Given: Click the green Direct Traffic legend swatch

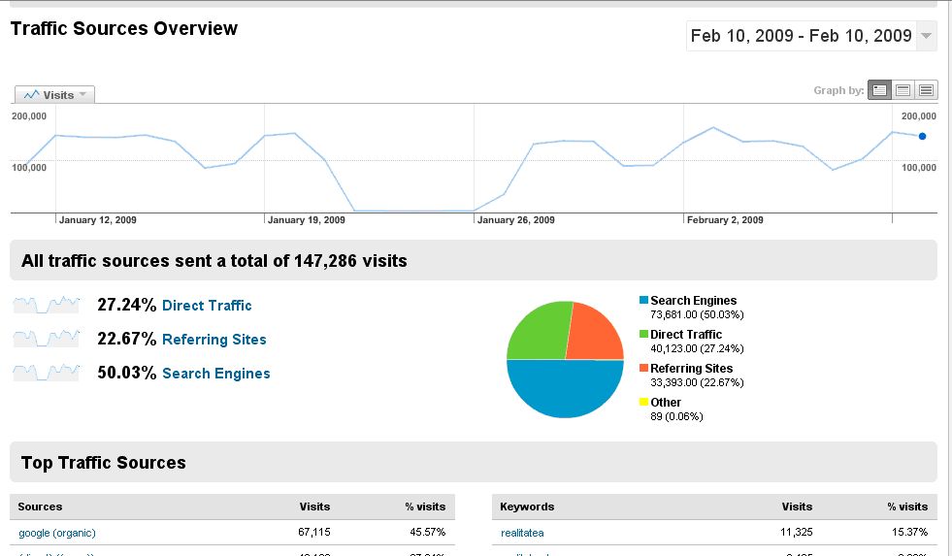Looking at the screenshot, I should [643, 335].
